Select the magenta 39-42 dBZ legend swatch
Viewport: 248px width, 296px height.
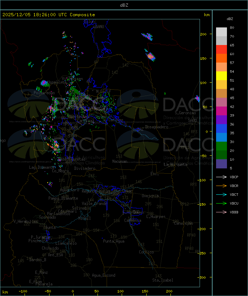coord(221,111)
